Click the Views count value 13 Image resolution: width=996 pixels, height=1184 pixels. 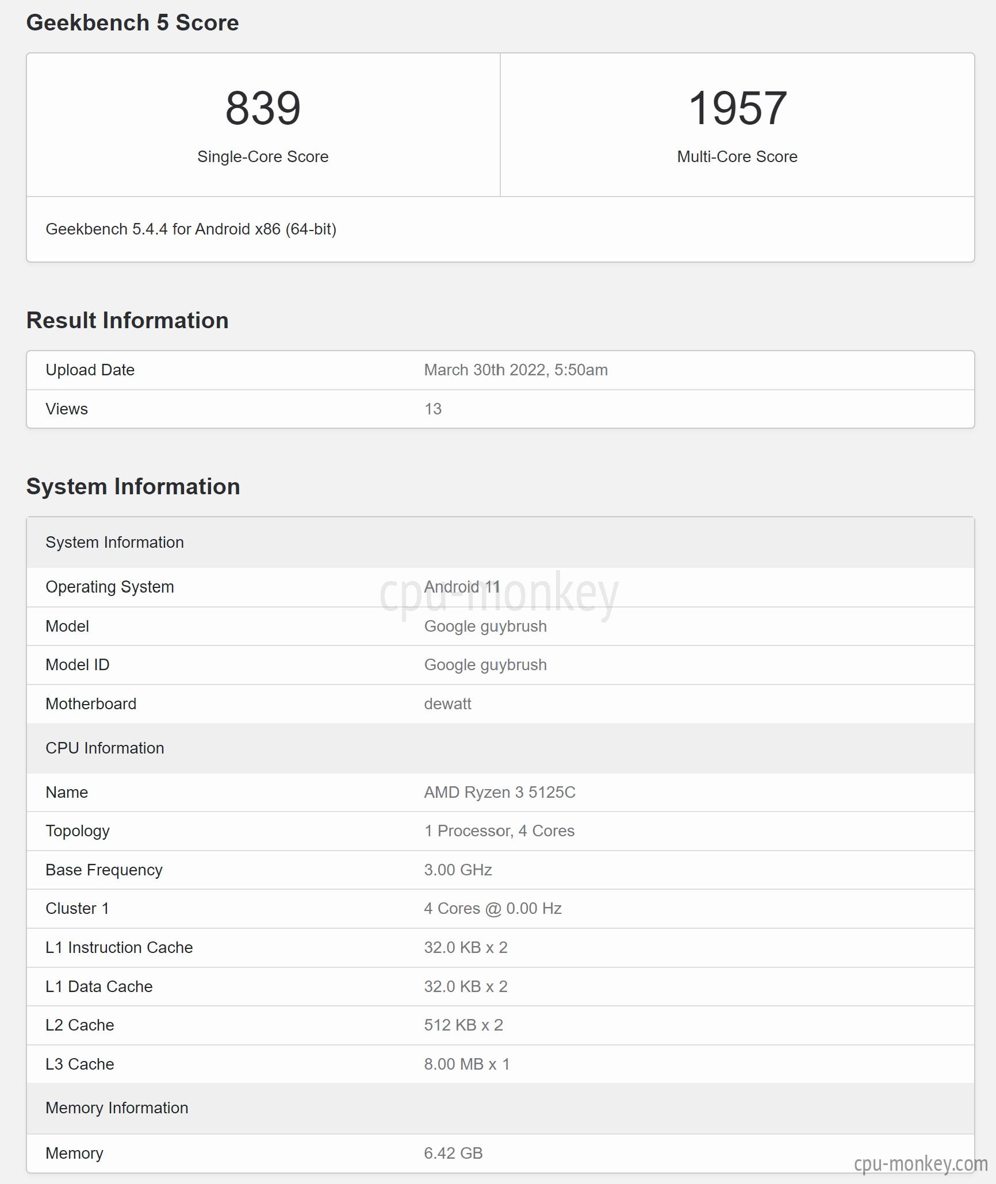click(x=433, y=409)
